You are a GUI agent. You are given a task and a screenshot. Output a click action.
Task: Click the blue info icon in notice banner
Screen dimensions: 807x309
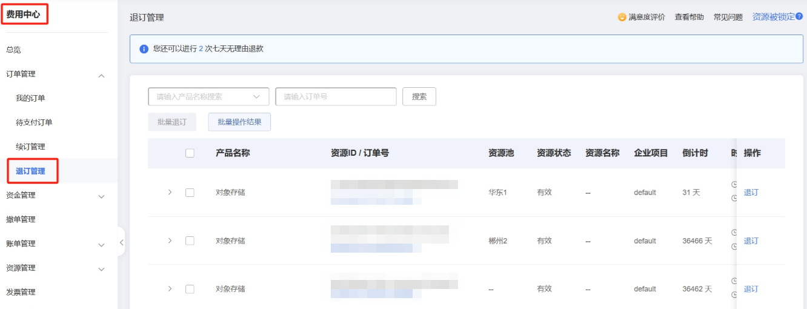pyautogui.click(x=144, y=49)
